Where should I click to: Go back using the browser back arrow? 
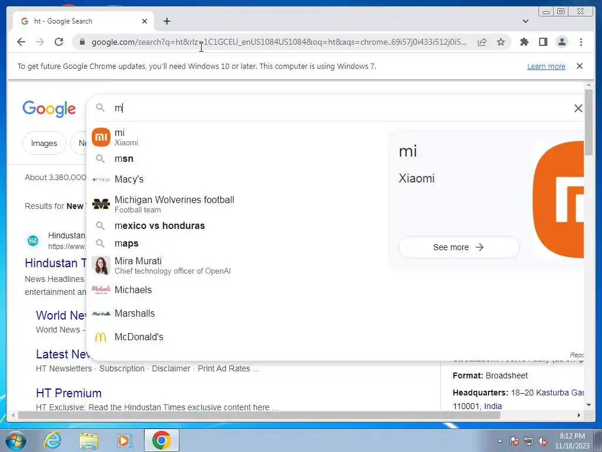[21, 42]
